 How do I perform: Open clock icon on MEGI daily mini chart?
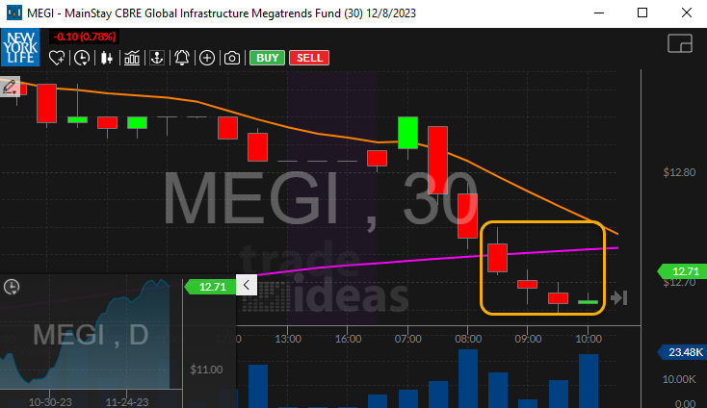coord(12,287)
